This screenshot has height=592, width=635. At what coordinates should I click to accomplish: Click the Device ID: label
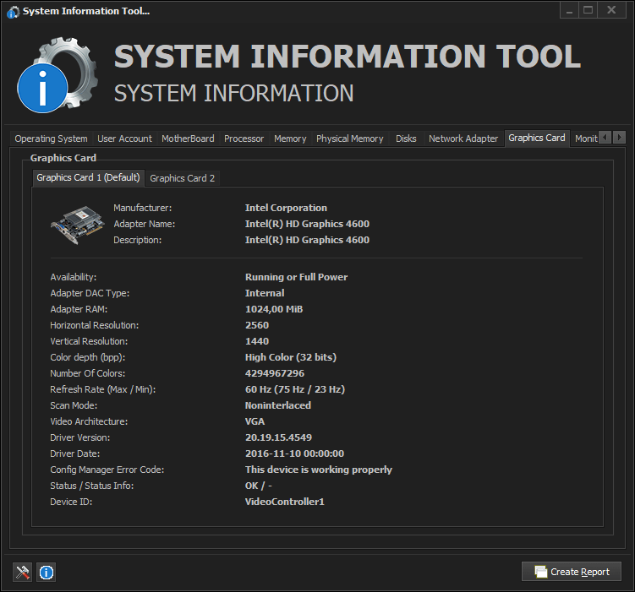(x=71, y=502)
